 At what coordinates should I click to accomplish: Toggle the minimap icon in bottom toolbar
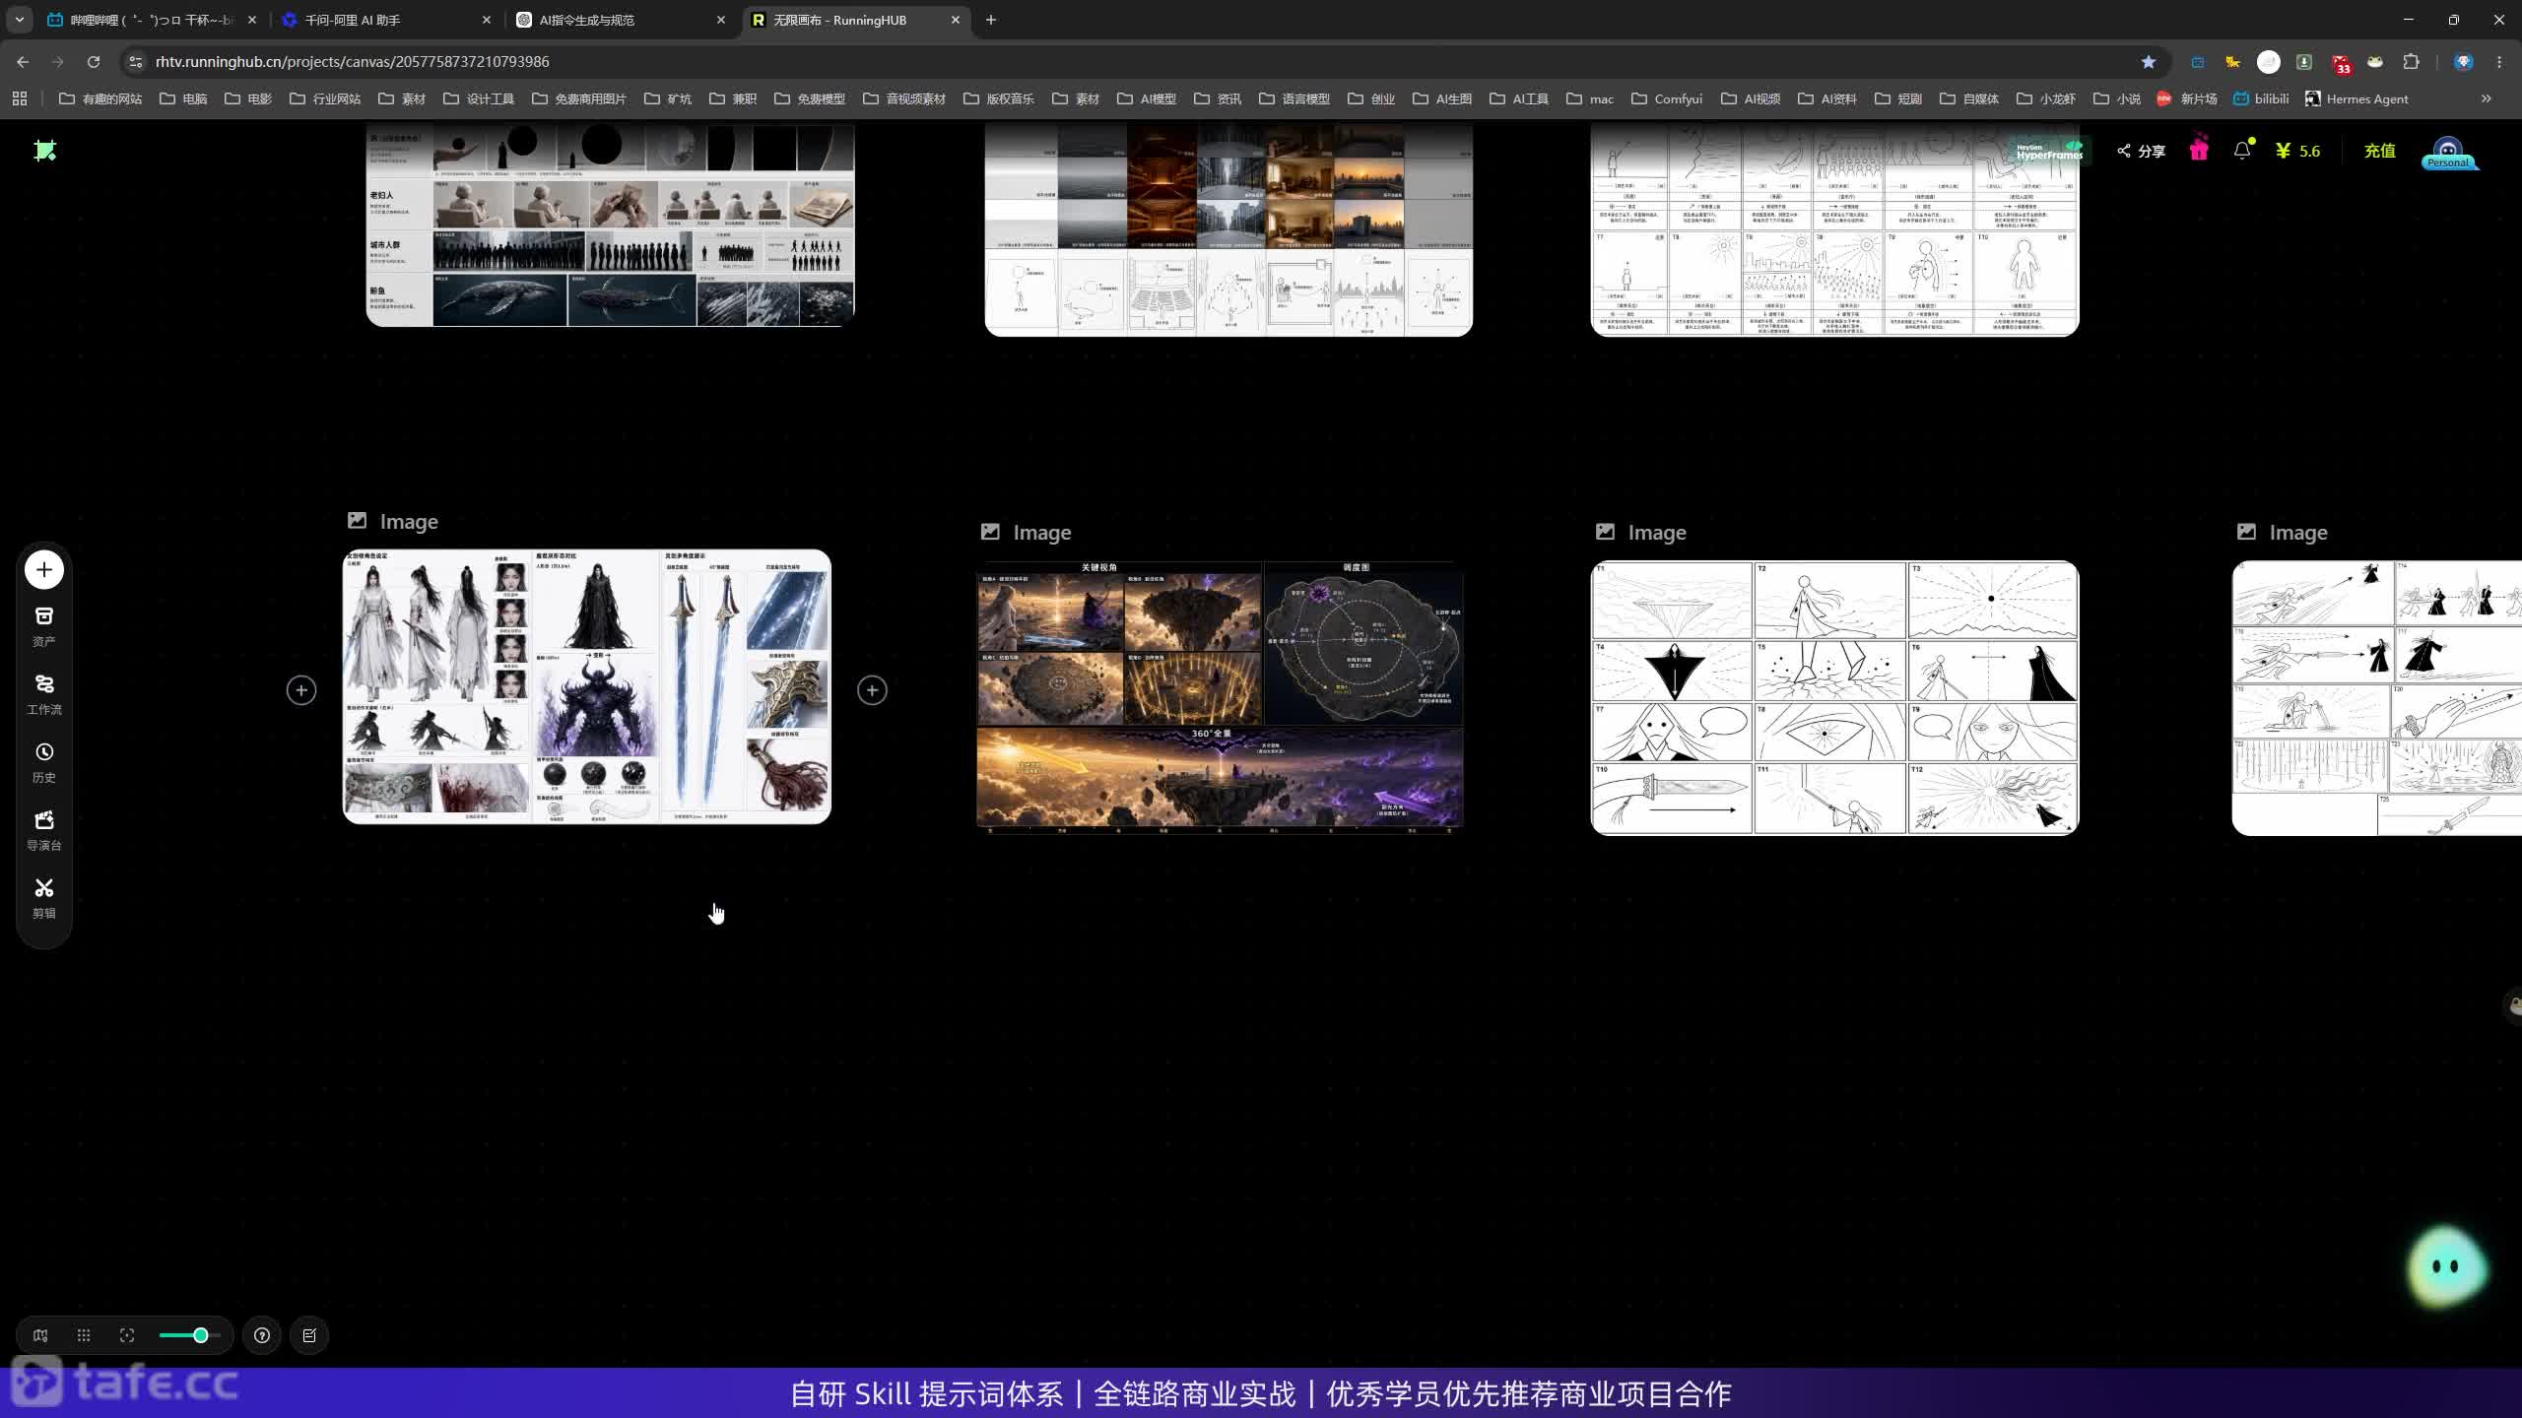click(40, 1335)
